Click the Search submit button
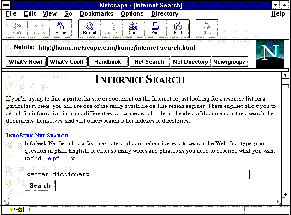The height and width of the screenshot is (215, 291). pos(40,185)
